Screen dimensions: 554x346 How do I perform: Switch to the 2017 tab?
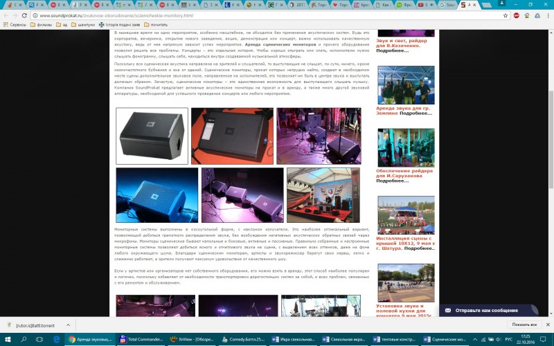298,5
